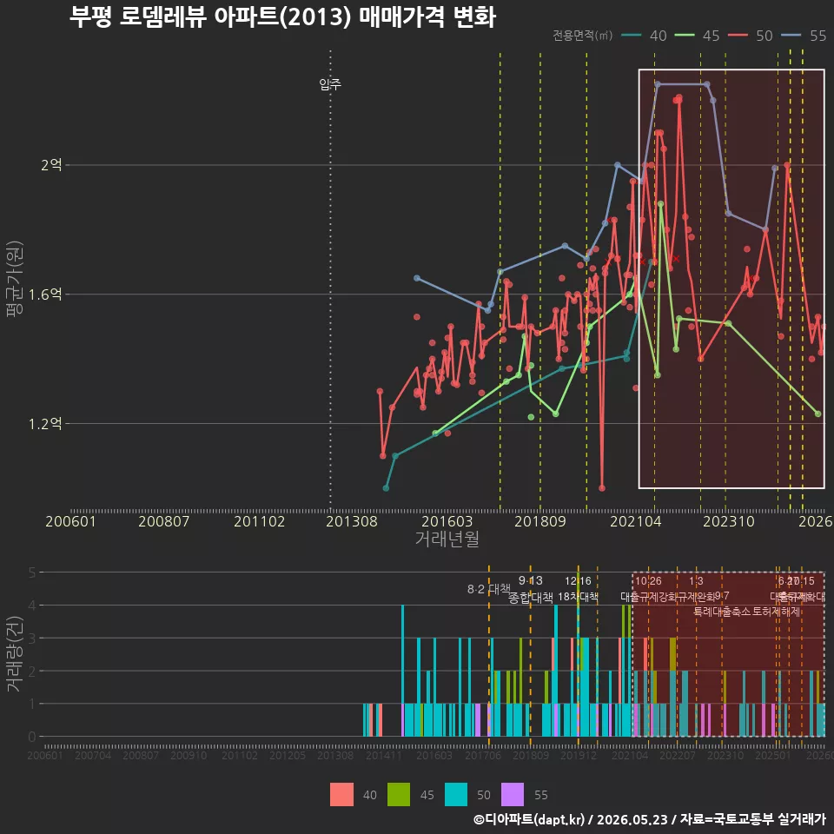The height and width of the screenshot is (834, 834).
Task: Toggle the 40 line series in top legend
Action: pyautogui.click(x=644, y=36)
